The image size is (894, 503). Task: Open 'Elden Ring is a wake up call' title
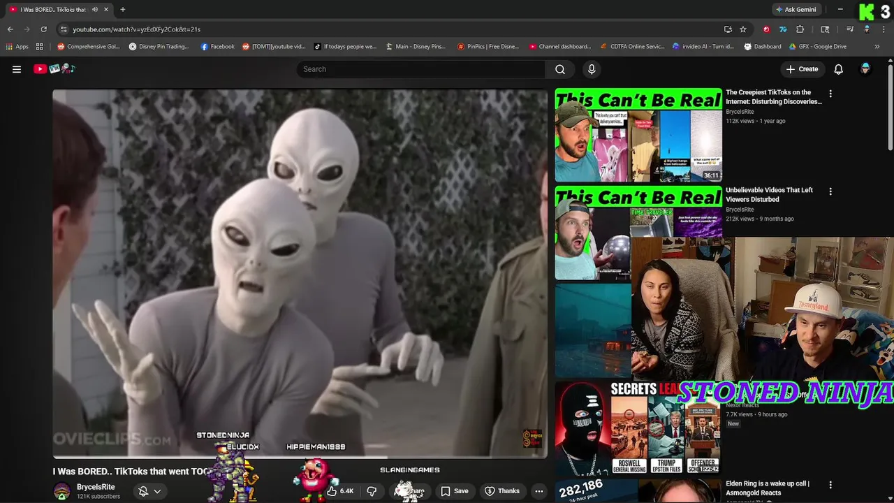[x=768, y=488]
